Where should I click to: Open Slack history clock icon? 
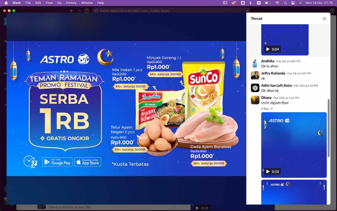click(86, 10)
